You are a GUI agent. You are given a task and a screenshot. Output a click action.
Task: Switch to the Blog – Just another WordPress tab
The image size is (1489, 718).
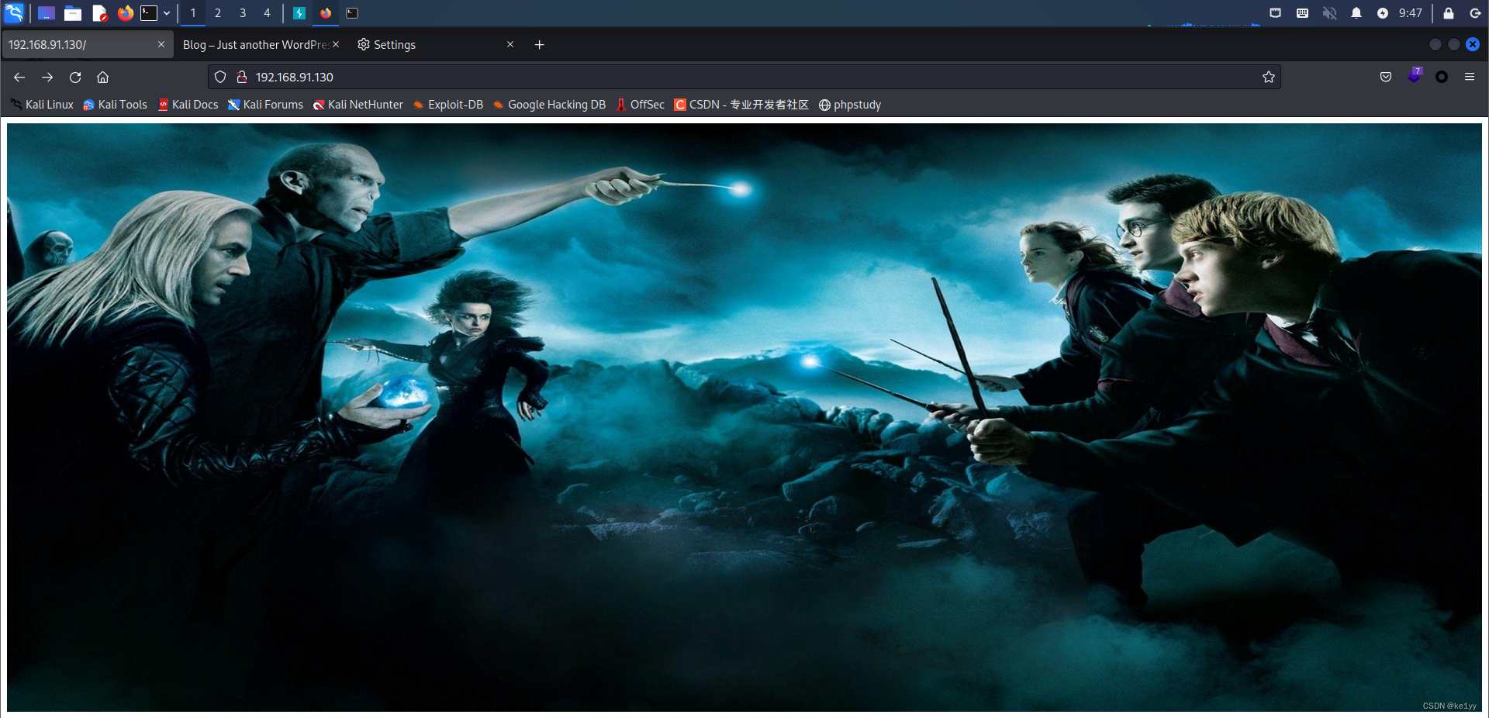coord(254,45)
